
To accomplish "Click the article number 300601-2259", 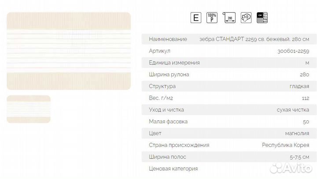I will (x=293, y=51).
